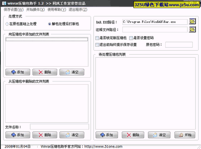Screen dimensions: 201x149
Task: Click 添加 under the delete-files list
Action: (x=18, y=135)
